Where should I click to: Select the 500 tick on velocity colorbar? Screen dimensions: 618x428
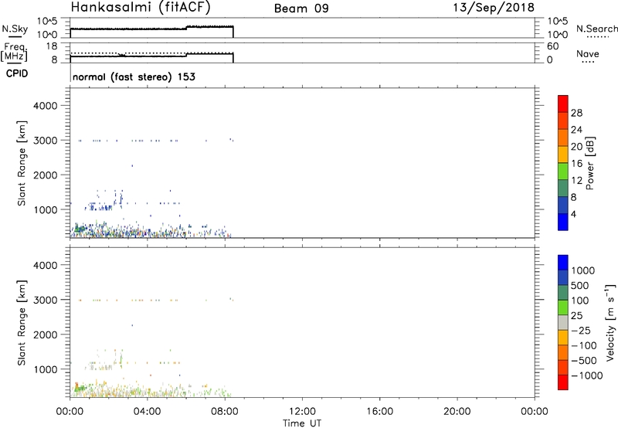(x=580, y=286)
